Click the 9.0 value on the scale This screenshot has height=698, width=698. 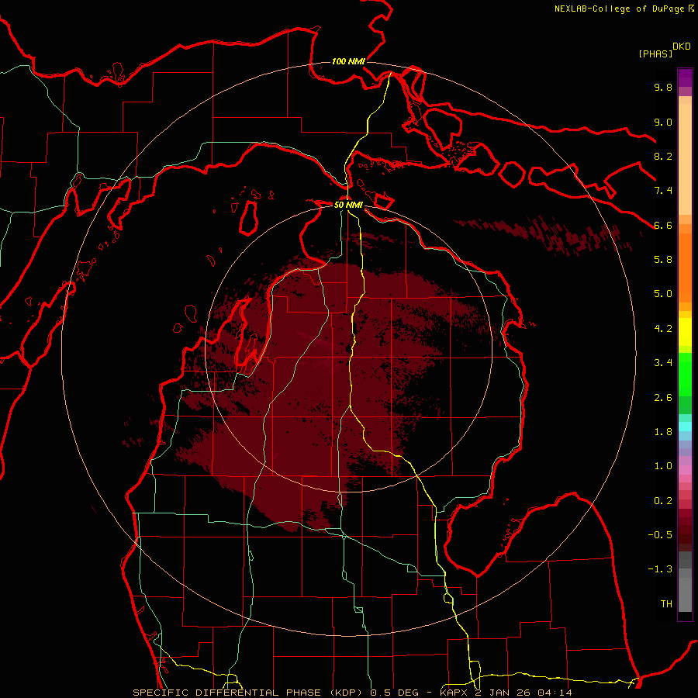(x=663, y=123)
